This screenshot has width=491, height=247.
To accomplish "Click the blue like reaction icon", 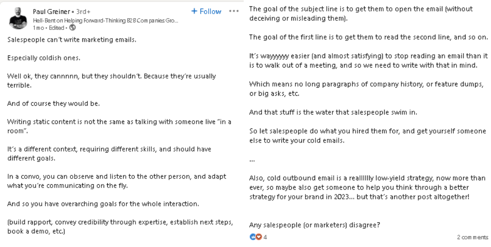I will (x=253, y=237).
